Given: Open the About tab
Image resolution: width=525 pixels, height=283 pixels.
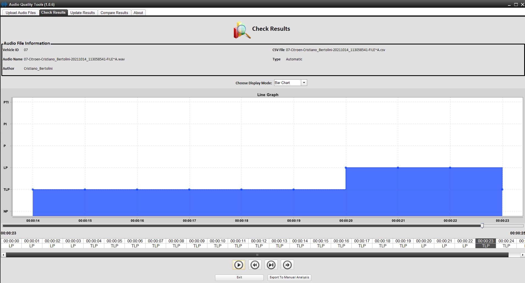Looking at the screenshot, I should click(138, 13).
